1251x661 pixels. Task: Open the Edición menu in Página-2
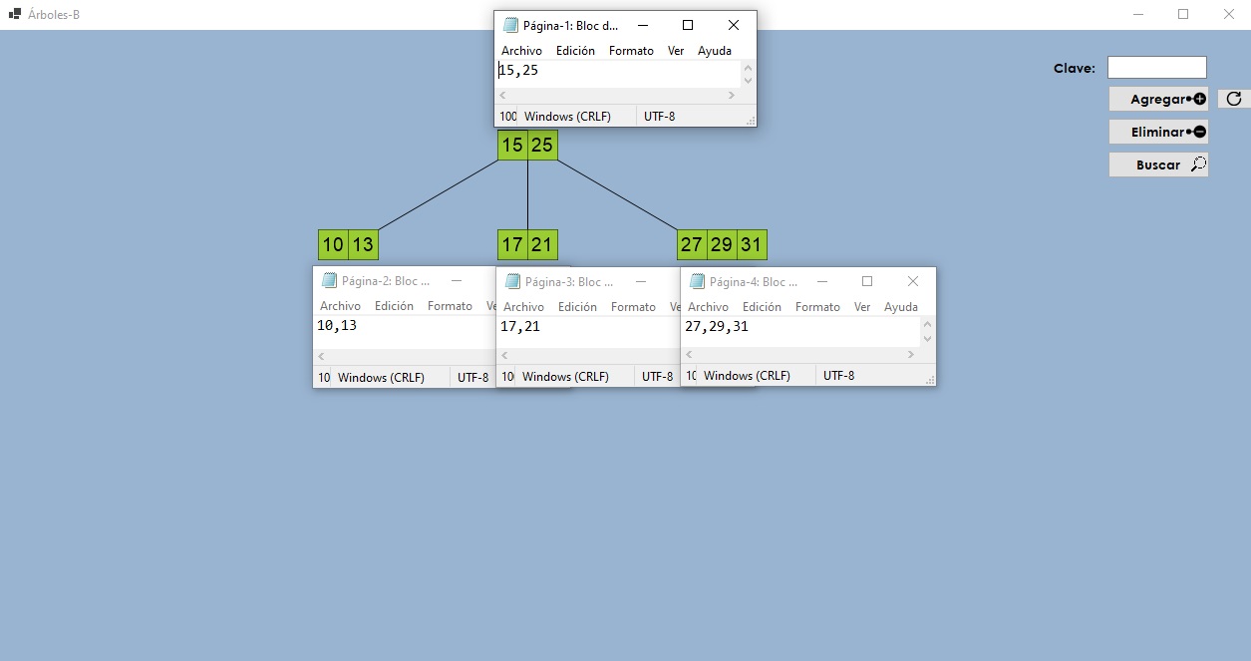pyautogui.click(x=394, y=306)
